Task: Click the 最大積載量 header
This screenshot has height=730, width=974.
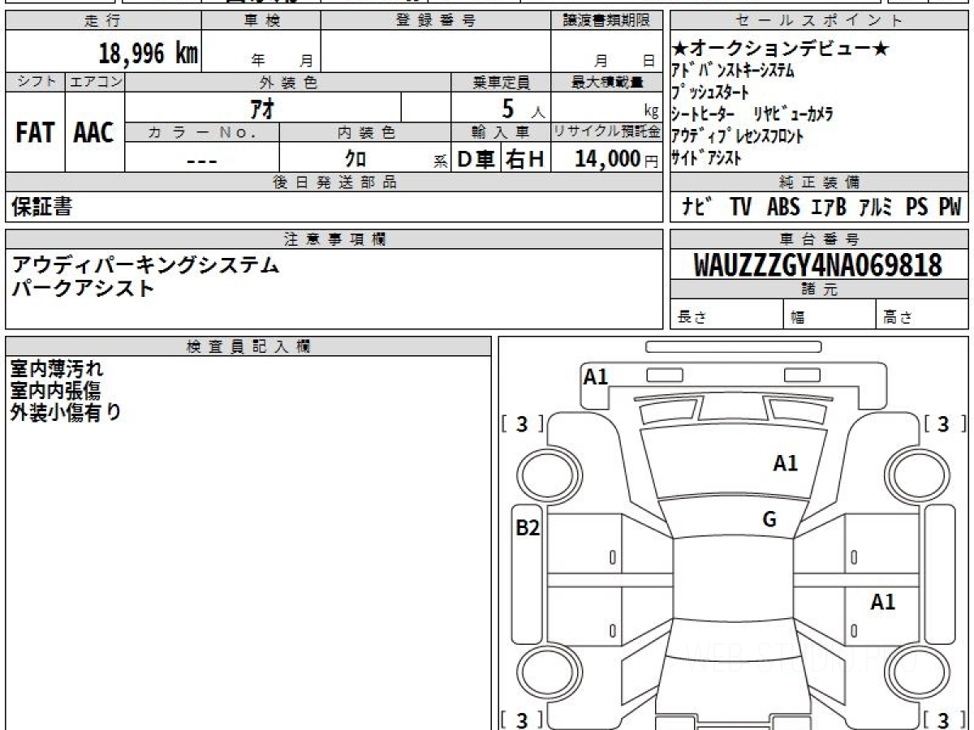Action: tap(607, 82)
